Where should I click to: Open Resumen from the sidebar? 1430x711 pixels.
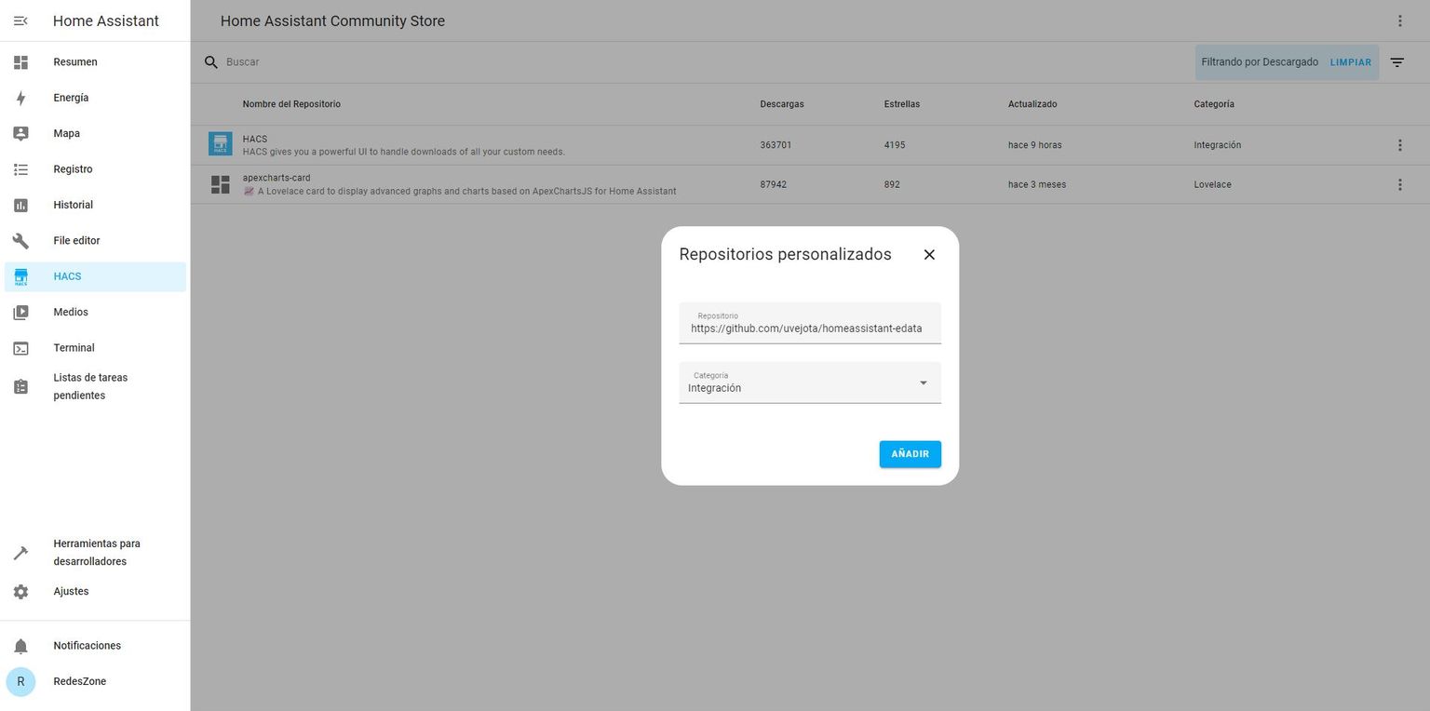95,62
